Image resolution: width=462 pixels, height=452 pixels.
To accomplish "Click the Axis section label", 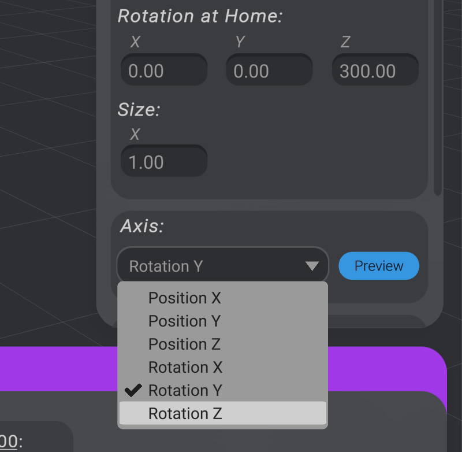I will pos(142,226).
